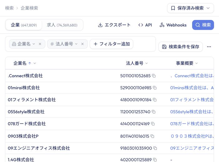This screenshot has height=162, width=219.
Task: Copy corporate number 8011401016015
Action: pos(152,136)
